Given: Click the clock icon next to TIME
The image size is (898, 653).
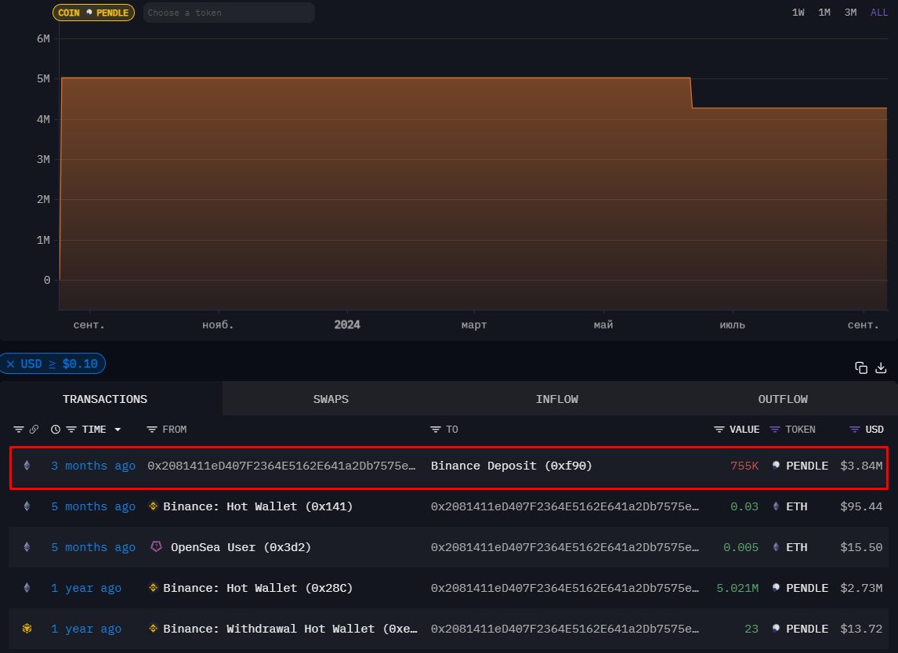Looking at the screenshot, I should pos(56,429).
